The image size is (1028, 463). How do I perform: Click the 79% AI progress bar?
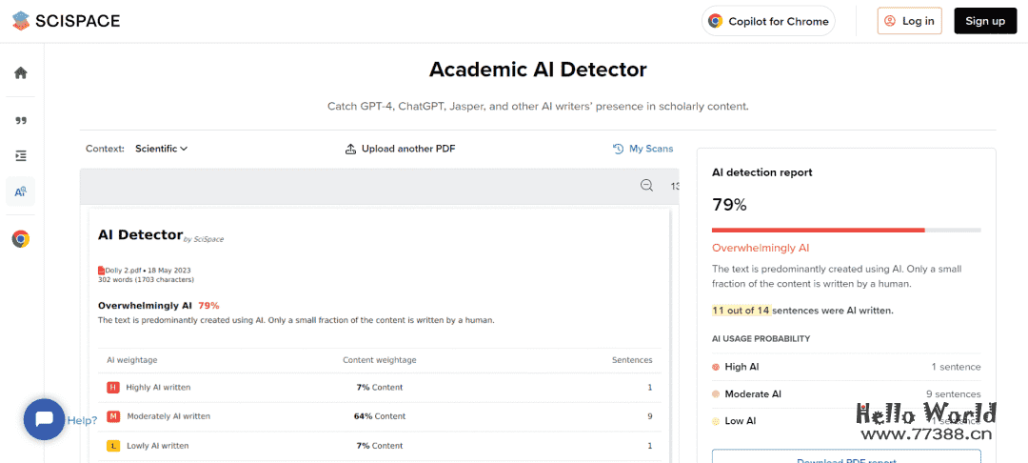tap(846, 231)
